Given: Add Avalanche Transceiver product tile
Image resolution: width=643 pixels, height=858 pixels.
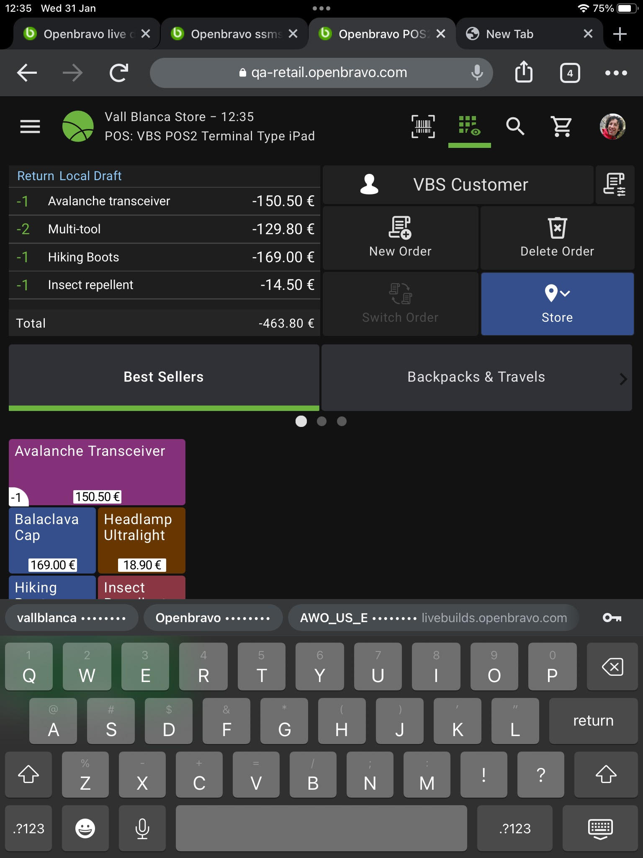Looking at the screenshot, I should pos(97,472).
